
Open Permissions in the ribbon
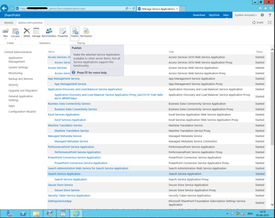tap(86, 33)
